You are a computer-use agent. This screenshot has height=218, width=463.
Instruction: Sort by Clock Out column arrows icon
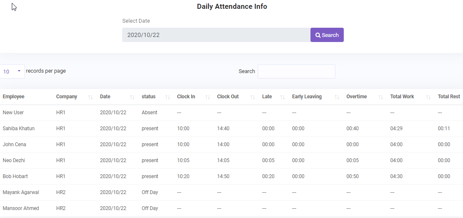point(253,97)
